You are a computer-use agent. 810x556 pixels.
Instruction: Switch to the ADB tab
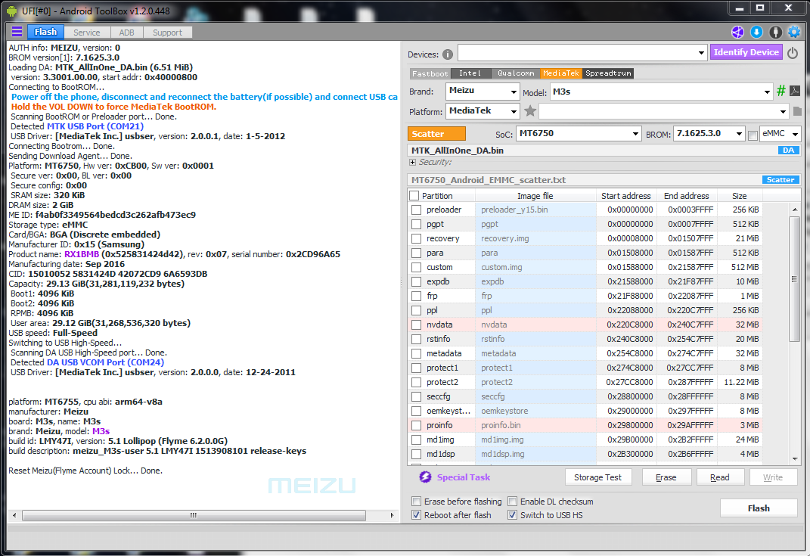[x=126, y=33]
